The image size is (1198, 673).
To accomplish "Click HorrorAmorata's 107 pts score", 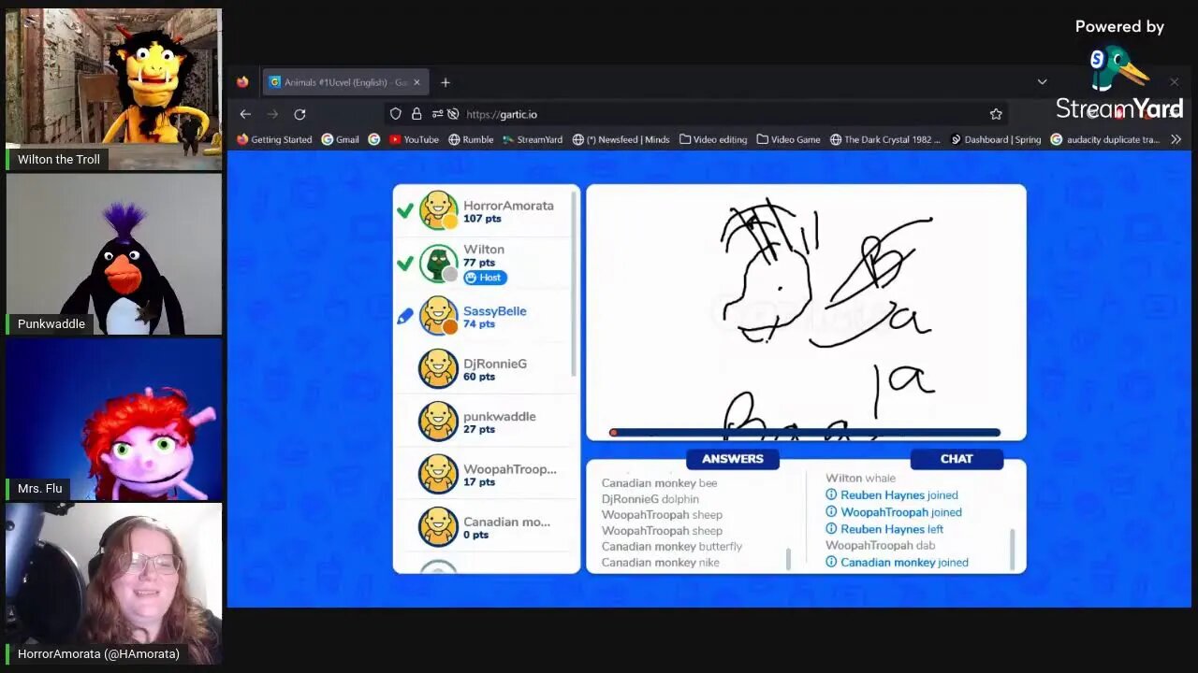I will tap(482, 219).
